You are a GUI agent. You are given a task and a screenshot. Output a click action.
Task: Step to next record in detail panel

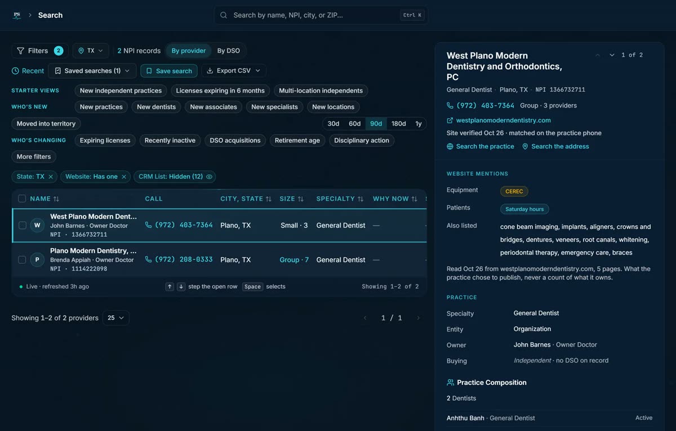[612, 55]
